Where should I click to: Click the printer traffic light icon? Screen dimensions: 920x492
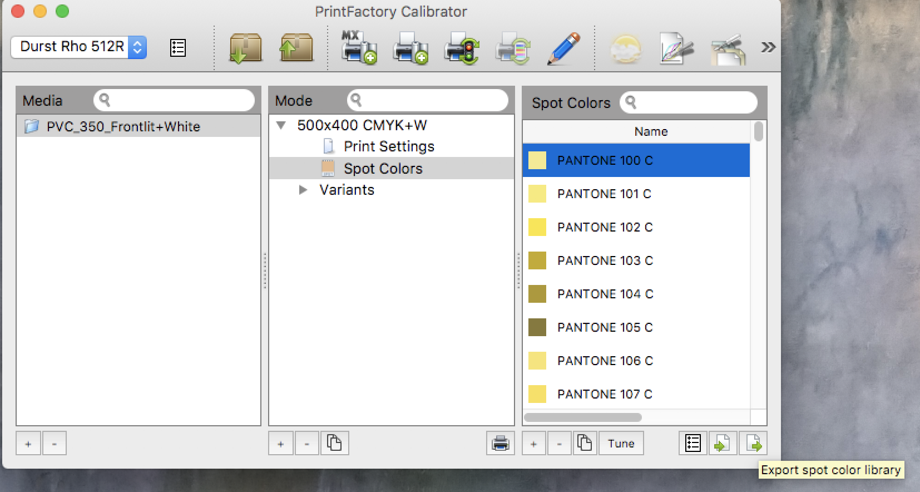click(462, 48)
